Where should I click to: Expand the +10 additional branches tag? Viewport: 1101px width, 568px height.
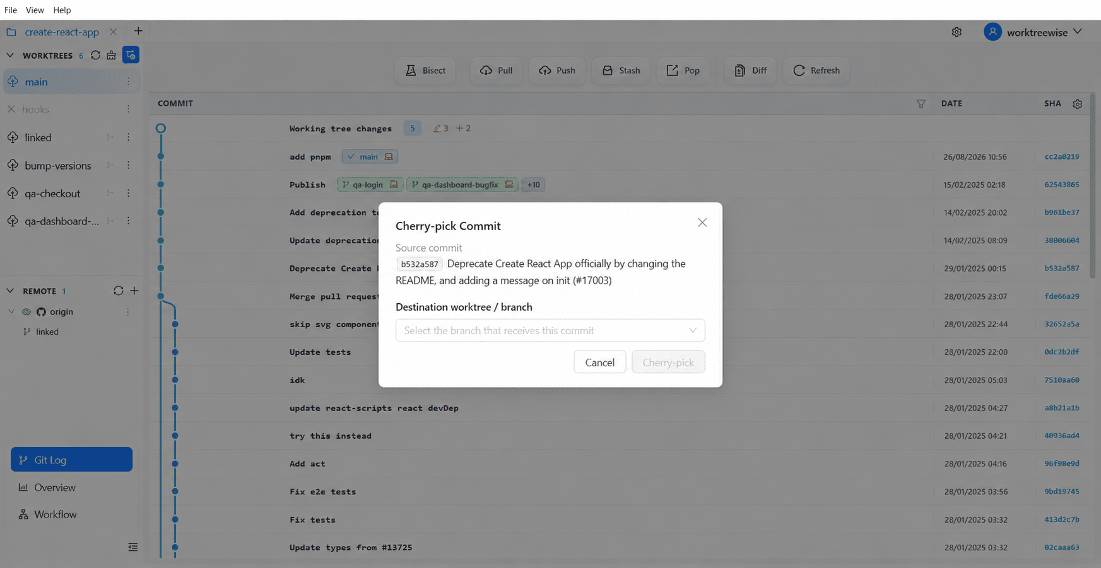(534, 185)
